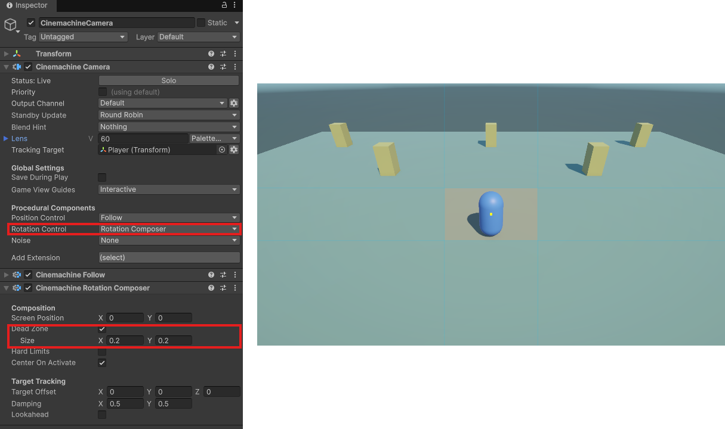Click the Transform component axes icon
This screenshot has width=725, height=429.
click(17, 54)
